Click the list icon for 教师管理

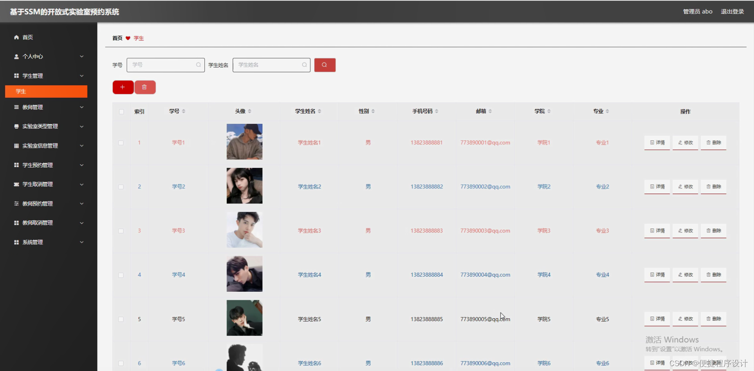16,107
